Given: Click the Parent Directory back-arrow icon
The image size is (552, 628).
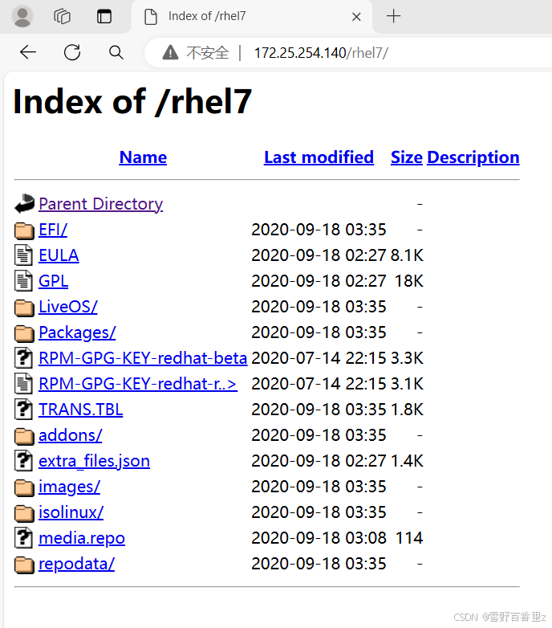Looking at the screenshot, I should coord(24,203).
